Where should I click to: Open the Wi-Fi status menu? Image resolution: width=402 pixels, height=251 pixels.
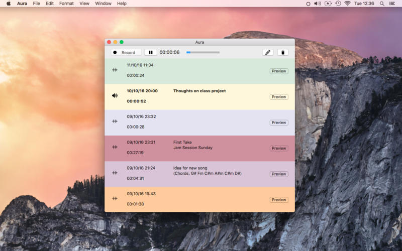point(347,4)
